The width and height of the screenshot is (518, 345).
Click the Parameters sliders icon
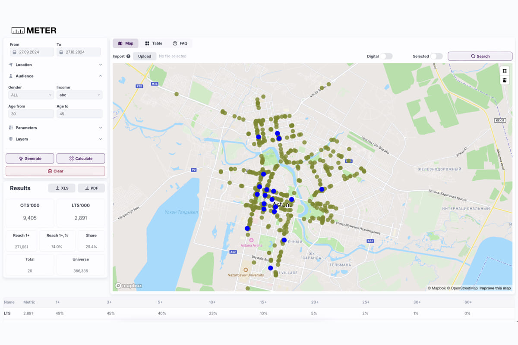(11, 128)
